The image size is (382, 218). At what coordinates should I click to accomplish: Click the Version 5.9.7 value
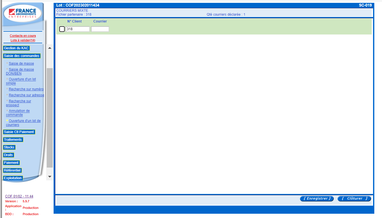26,201
